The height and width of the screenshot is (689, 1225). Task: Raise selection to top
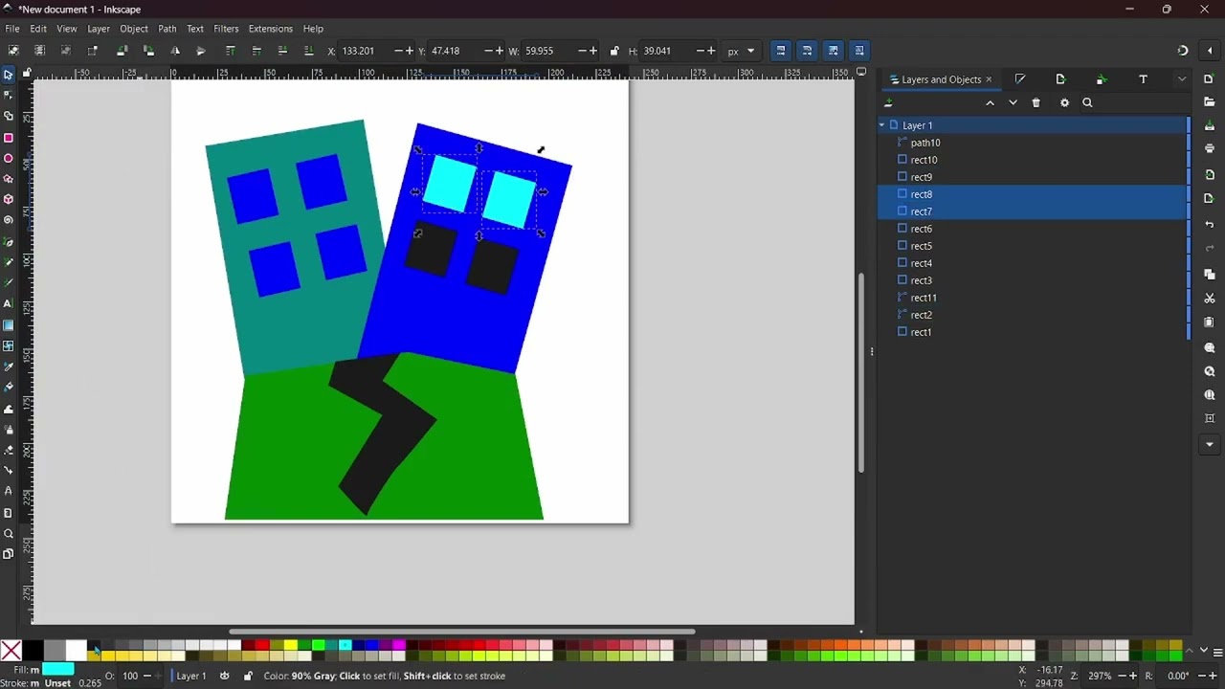(231, 51)
